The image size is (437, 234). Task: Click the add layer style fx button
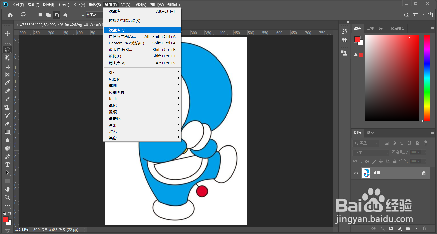point(382,228)
